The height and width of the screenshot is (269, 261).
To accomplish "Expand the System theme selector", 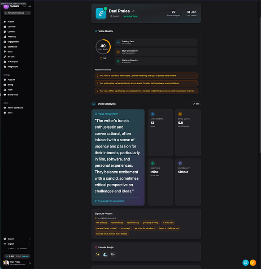I will 17,239.
